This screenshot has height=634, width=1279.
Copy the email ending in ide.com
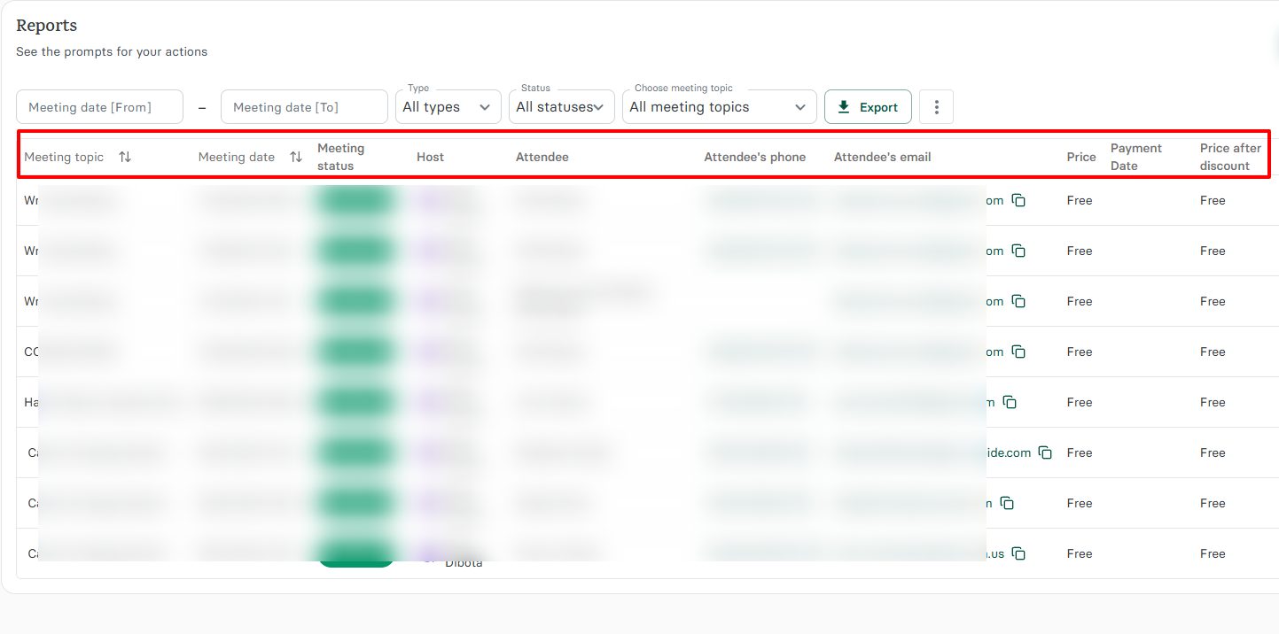[1045, 452]
